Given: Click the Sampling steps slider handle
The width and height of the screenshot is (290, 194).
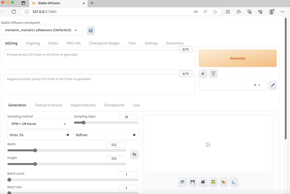Looking at the screenshot, I should 83,123.
